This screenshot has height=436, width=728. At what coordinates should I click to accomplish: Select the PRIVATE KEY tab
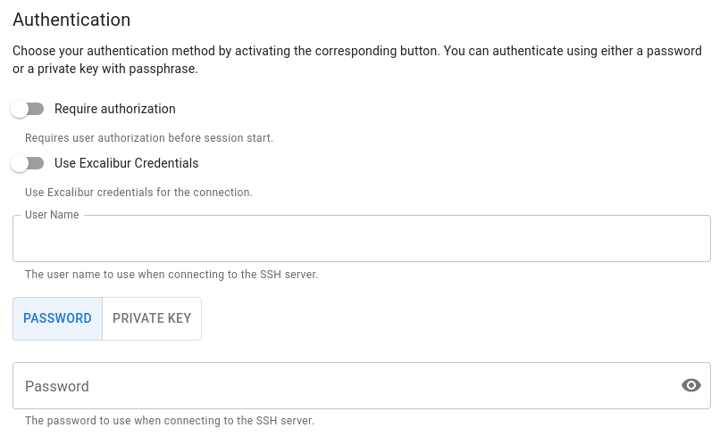tap(152, 318)
